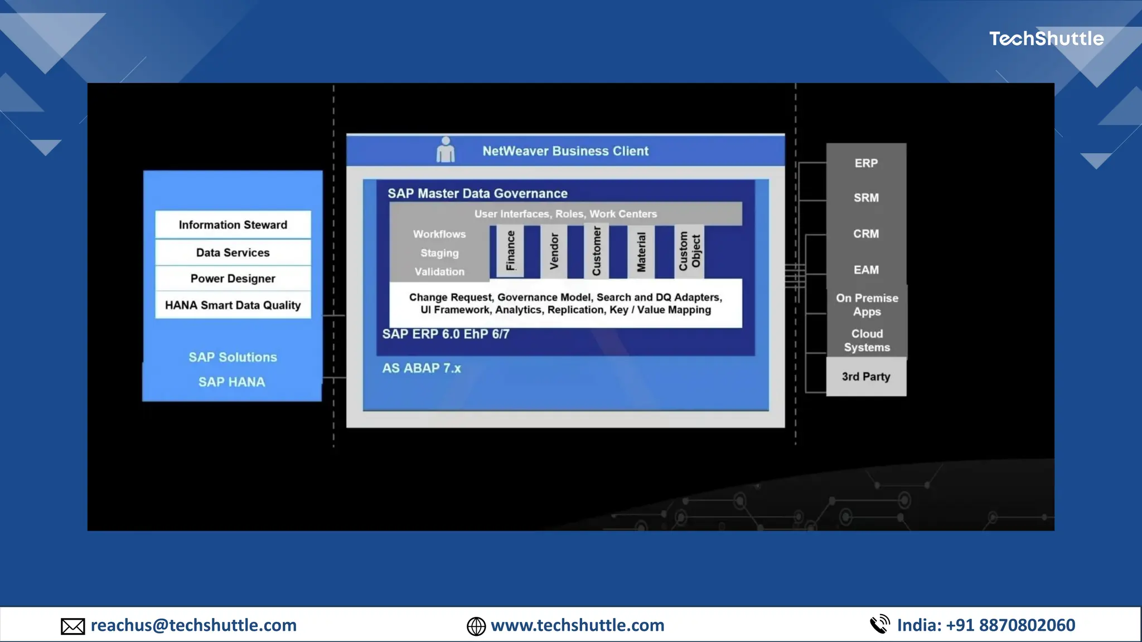Image resolution: width=1142 pixels, height=642 pixels.
Task: Click the phone icon next to India number
Action: pos(880,624)
